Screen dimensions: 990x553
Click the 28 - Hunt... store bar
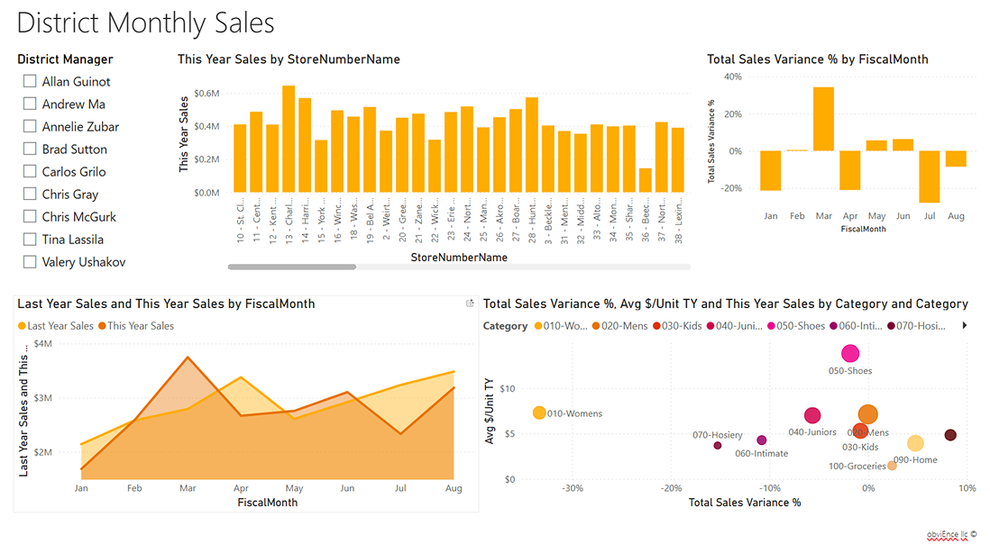[532, 145]
